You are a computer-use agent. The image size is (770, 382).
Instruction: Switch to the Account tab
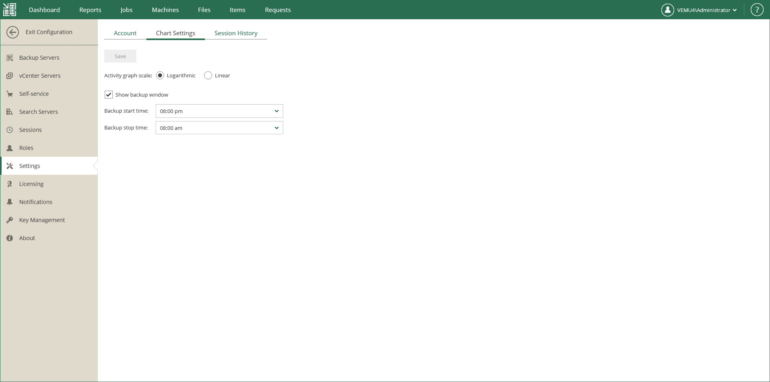click(x=125, y=33)
